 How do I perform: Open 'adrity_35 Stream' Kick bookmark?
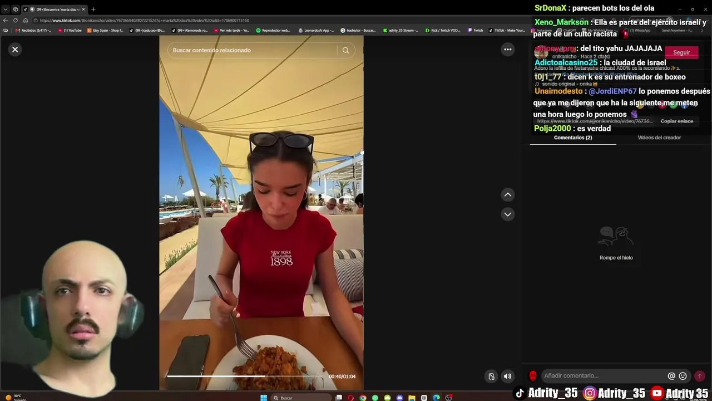[401, 30]
